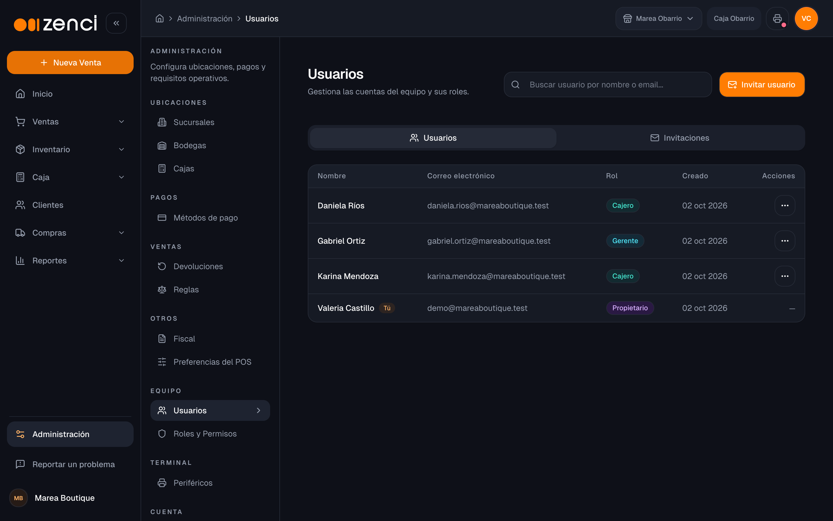
Task: Click the MB avatar for Marea Boutique
Action: (x=19, y=498)
